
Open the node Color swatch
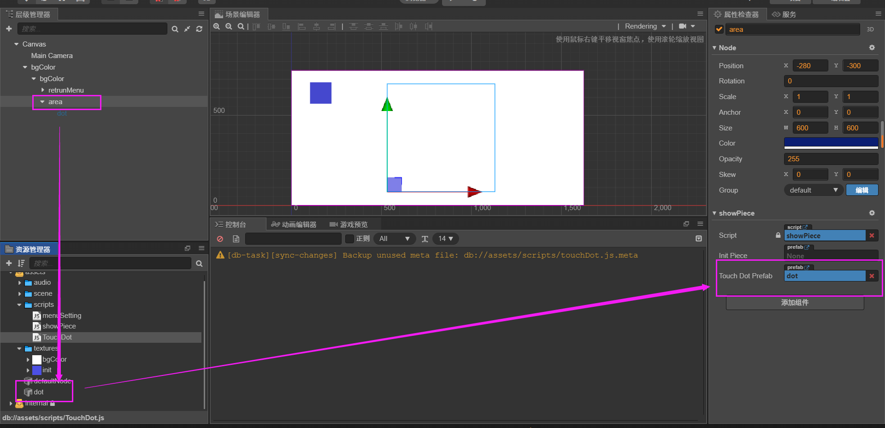[x=831, y=143]
